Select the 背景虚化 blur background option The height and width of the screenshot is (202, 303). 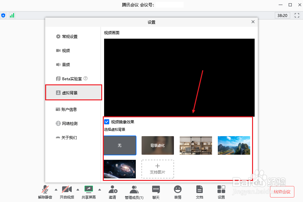tap(158, 145)
